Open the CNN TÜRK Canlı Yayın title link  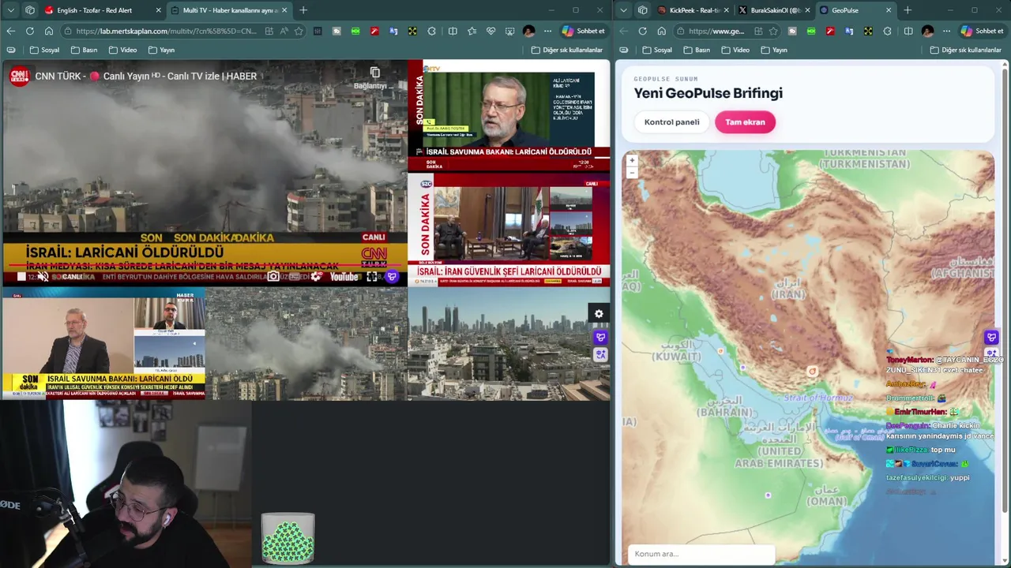click(145, 77)
